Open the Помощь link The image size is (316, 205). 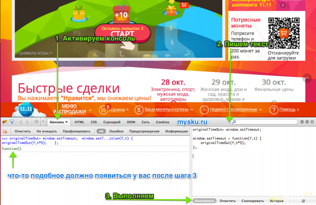point(288,109)
